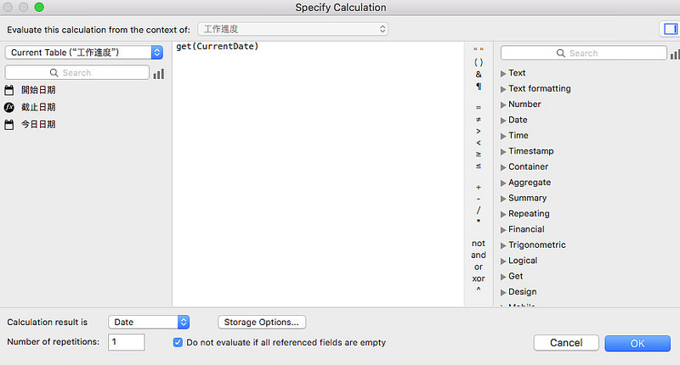This screenshot has width=680, height=365.
Task: Toggle the functions pane icon at top right
Action: click(x=670, y=29)
